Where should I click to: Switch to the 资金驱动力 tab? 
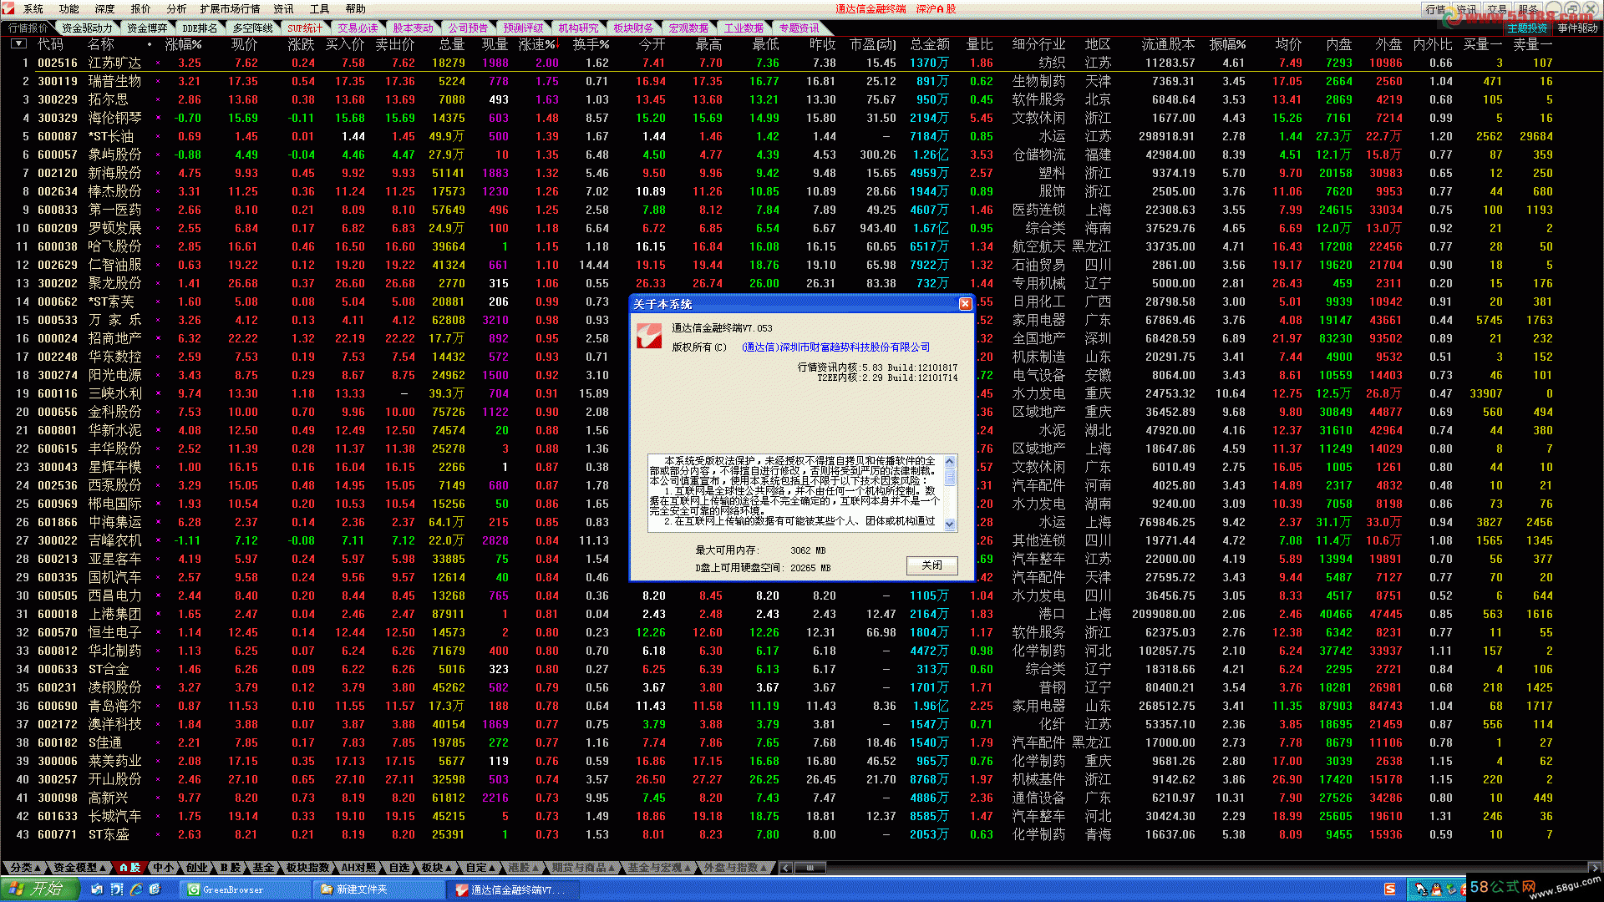tap(87, 28)
